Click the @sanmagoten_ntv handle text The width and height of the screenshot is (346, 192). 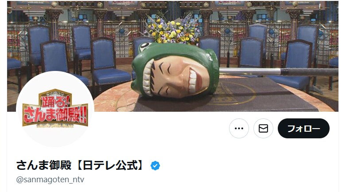[x=50, y=180]
